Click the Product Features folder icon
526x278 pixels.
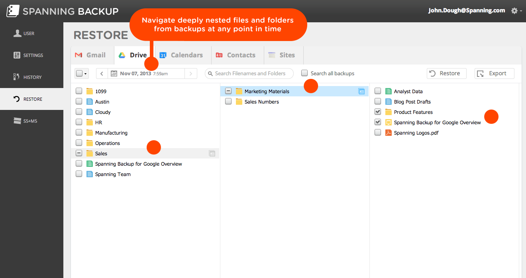click(x=389, y=112)
